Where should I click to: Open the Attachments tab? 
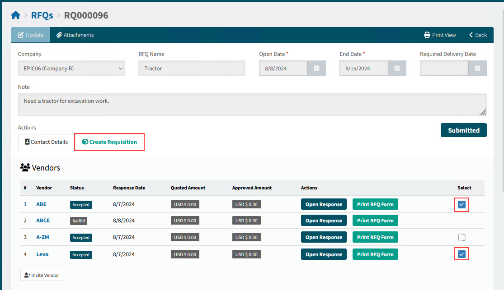click(x=75, y=35)
